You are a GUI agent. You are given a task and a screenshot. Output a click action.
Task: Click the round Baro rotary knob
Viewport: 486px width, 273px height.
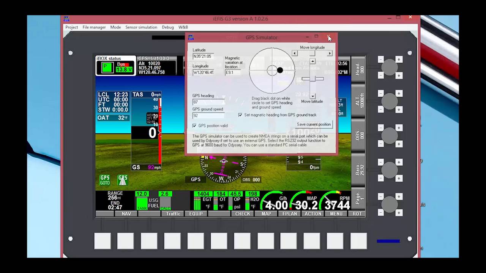[389, 170]
